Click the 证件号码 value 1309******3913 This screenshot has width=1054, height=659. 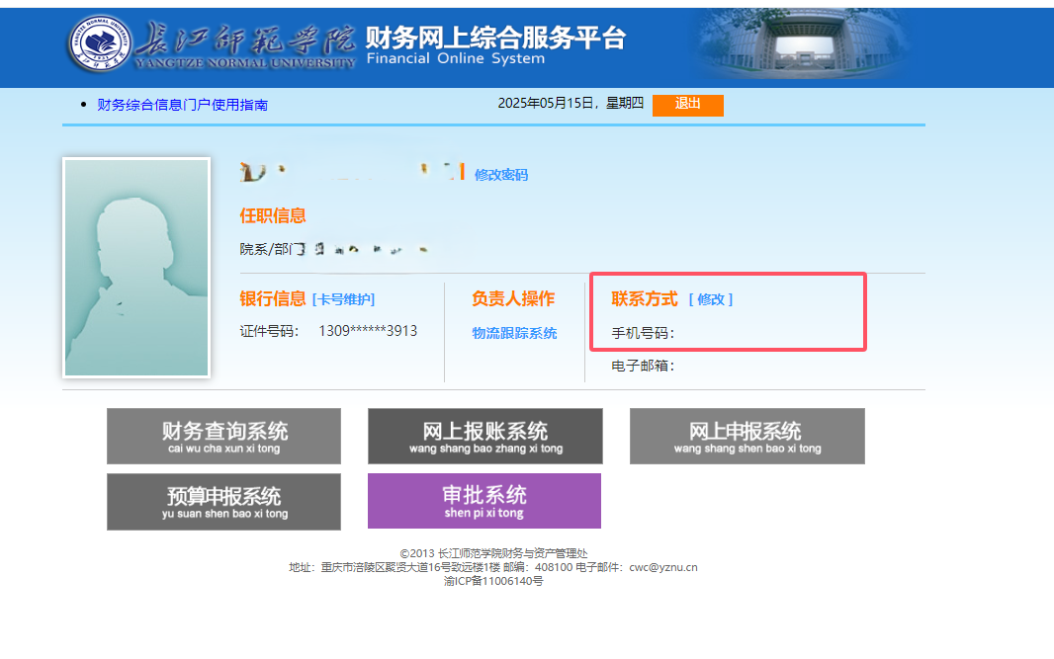click(x=368, y=331)
